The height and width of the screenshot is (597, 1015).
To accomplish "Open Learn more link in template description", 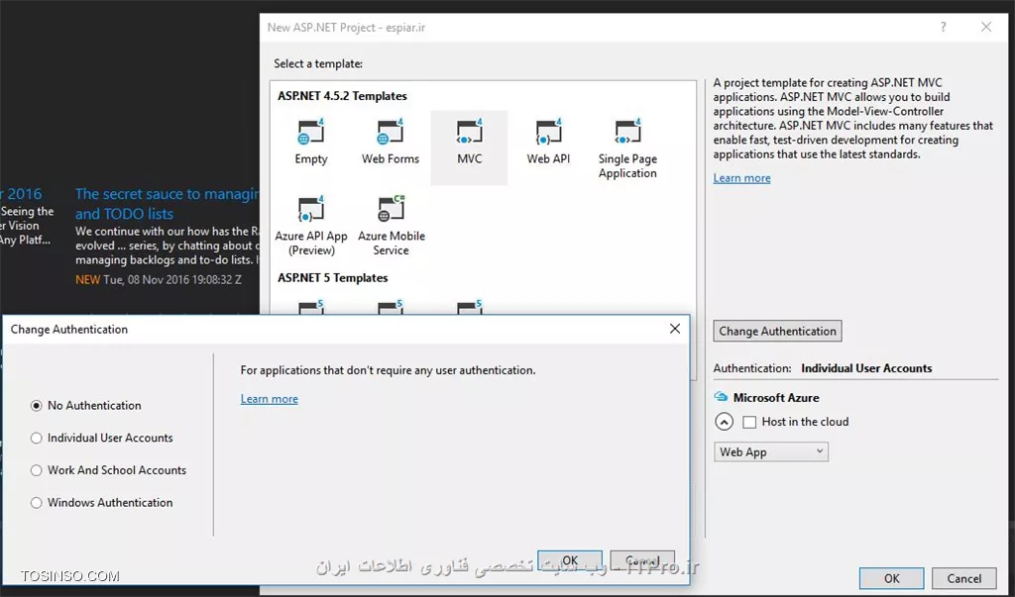I will click(741, 178).
